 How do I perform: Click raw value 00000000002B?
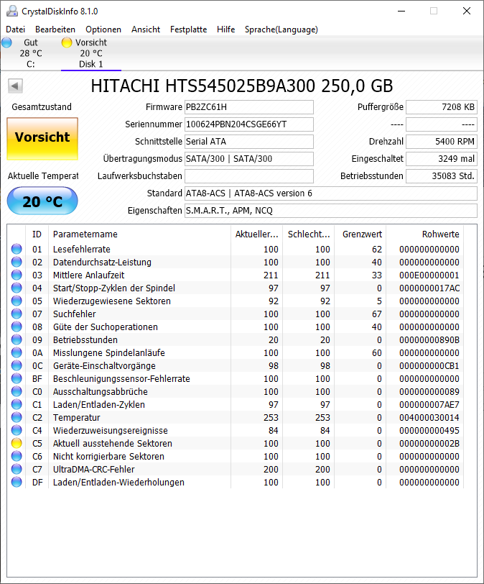[x=429, y=443]
